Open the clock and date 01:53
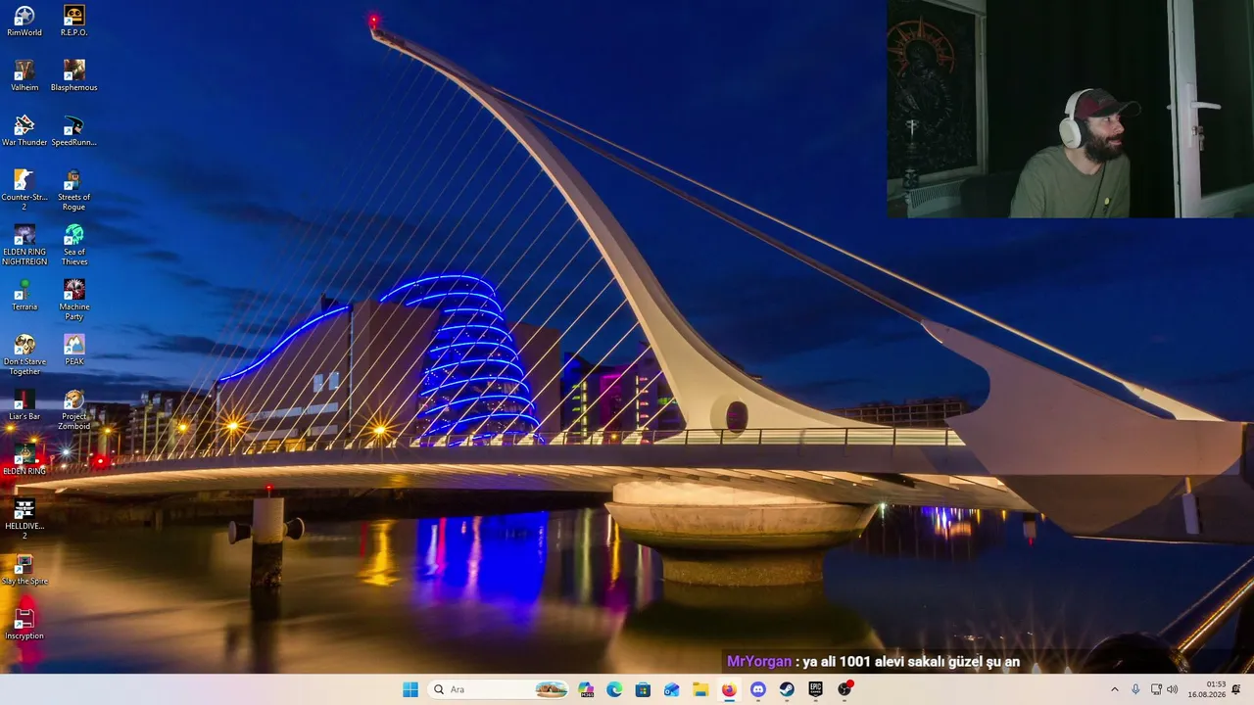 [1207, 689]
